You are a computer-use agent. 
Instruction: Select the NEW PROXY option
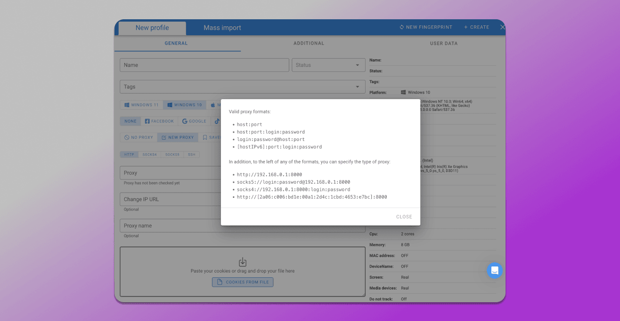point(178,138)
